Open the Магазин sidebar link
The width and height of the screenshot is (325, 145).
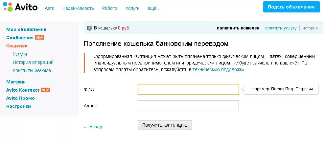(x=16, y=82)
